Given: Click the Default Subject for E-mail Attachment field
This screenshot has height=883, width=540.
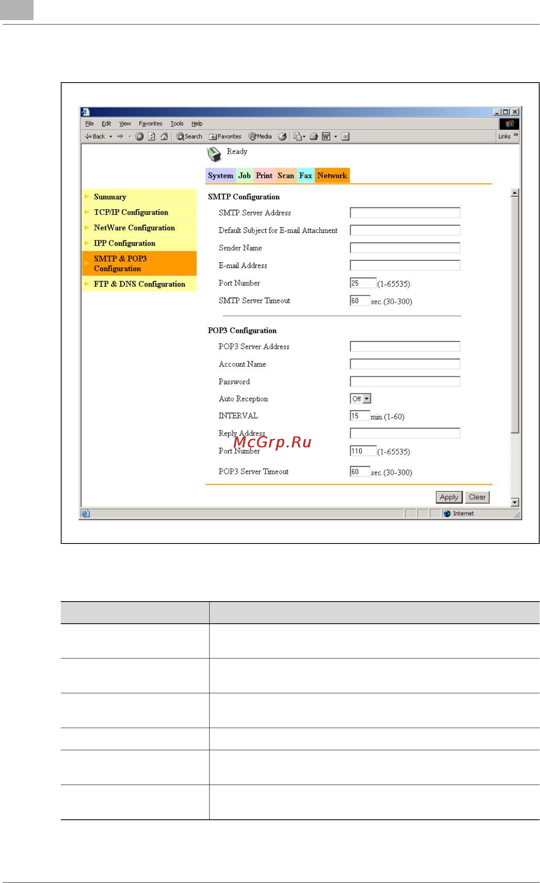Looking at the screenshot, I should [405, 230].
